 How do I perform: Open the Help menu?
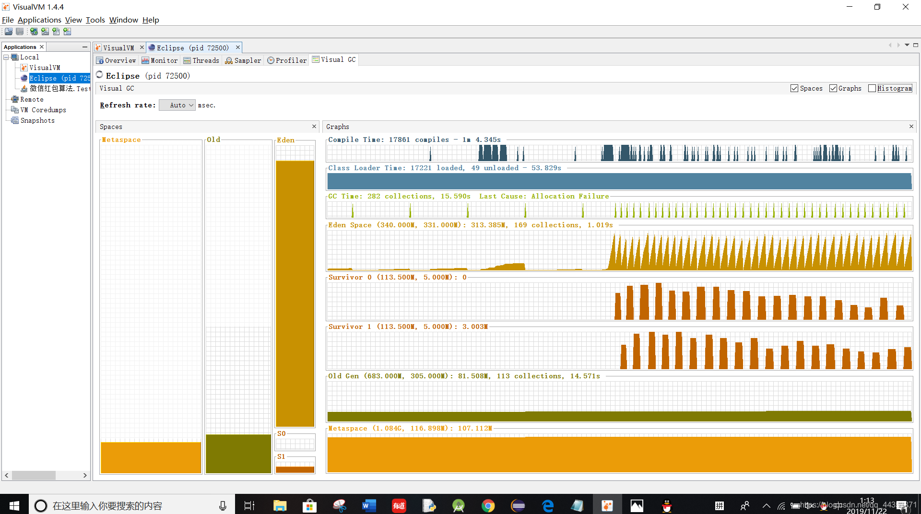click(151, 20)
